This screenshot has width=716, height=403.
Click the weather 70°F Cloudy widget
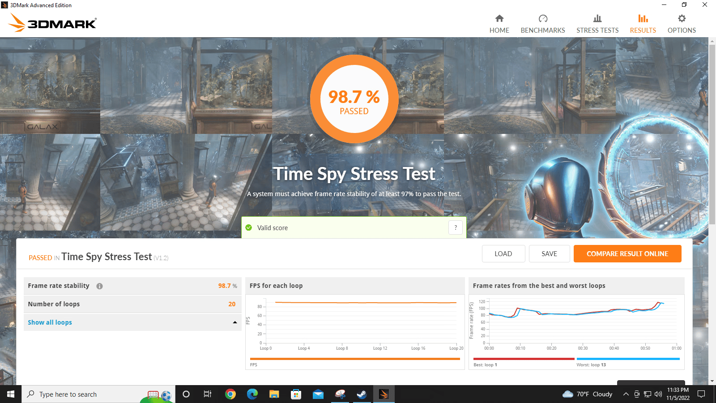[x=587, y=394]
